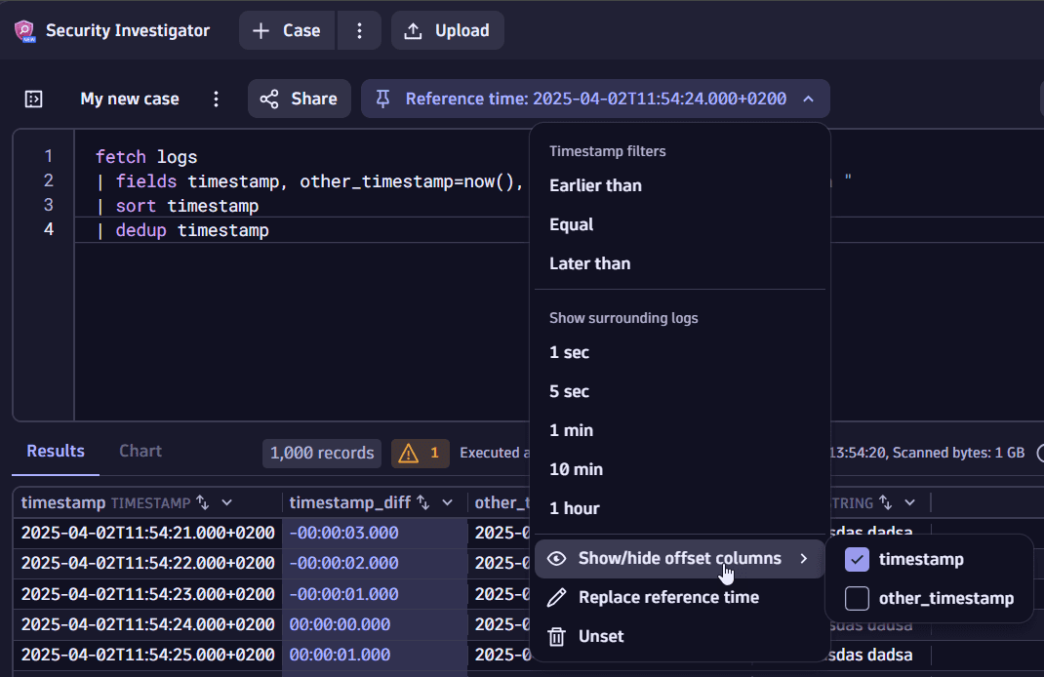The image size is (1044, 677).
Task: Click the 1,000 records badge
Action: pyautogui.click(x=322, y=454)
